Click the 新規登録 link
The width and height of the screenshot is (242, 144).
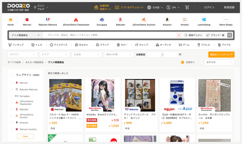click(x=229, y=7)
